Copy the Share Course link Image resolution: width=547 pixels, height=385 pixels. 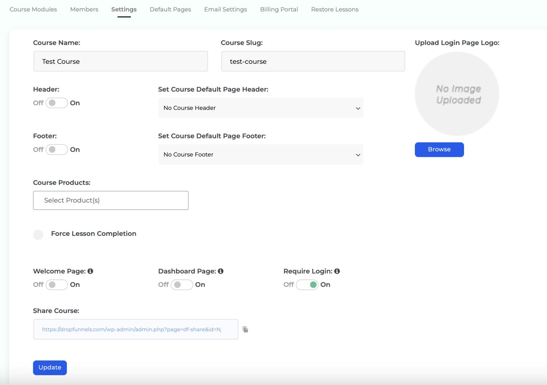pyautogui.click(x=245, y=329)
